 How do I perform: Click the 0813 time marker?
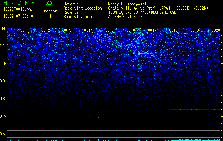pos(67,30)
